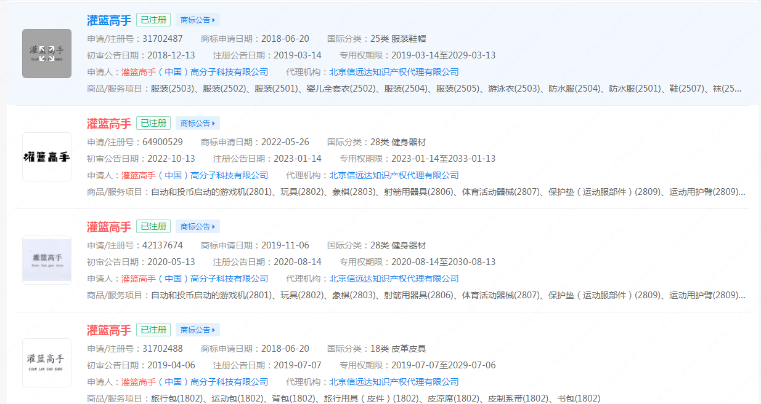The height and width of the screenshot is (404, 761).
Task: Select registration number 31702488
Action: [163, 348]
